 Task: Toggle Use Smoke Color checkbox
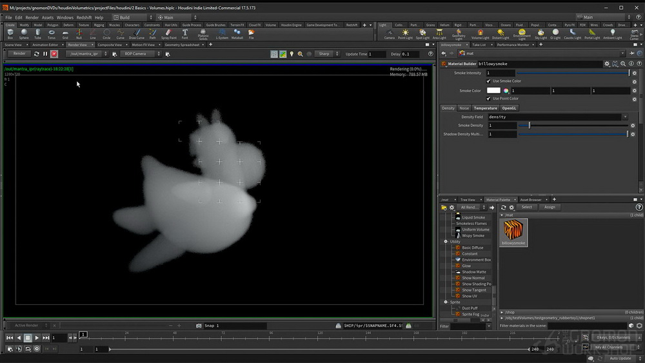pyautogui.click(x=489, y=81)
